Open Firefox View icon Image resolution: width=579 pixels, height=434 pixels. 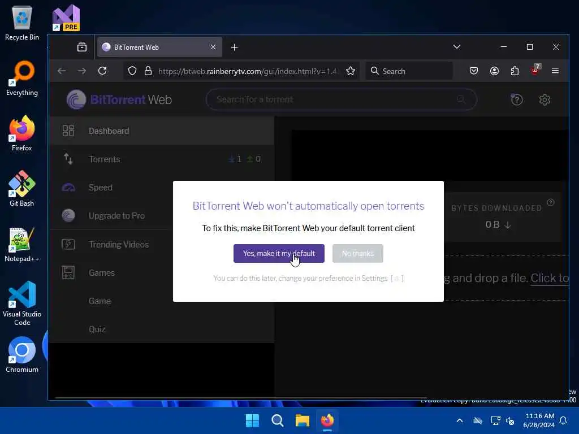(82, 47)
